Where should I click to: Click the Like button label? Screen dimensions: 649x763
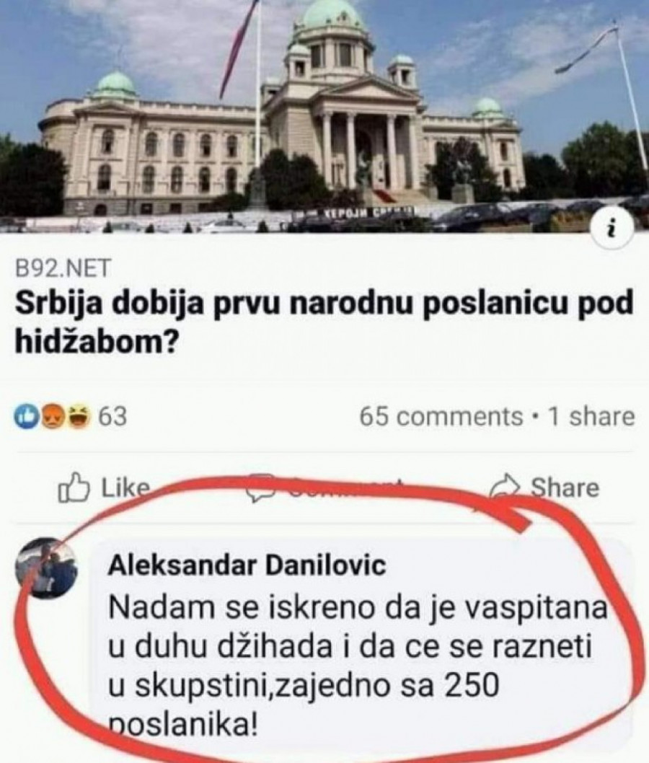tap(125, 488)
